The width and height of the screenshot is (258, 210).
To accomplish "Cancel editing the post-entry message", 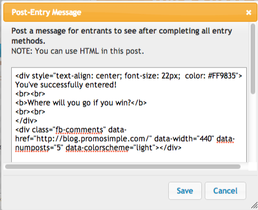I will pos(225,191).
